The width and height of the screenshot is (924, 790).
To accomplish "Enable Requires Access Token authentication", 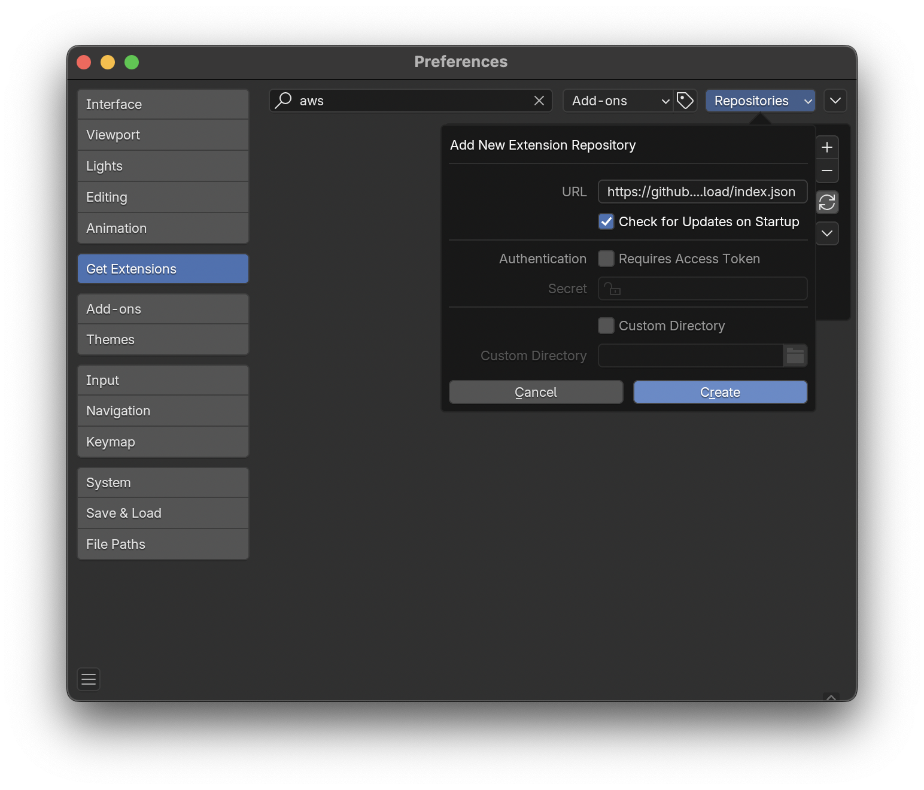I will pos(606,259).
